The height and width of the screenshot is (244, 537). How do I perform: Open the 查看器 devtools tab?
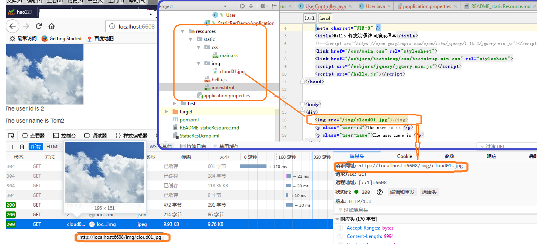(x=33, y=136)
